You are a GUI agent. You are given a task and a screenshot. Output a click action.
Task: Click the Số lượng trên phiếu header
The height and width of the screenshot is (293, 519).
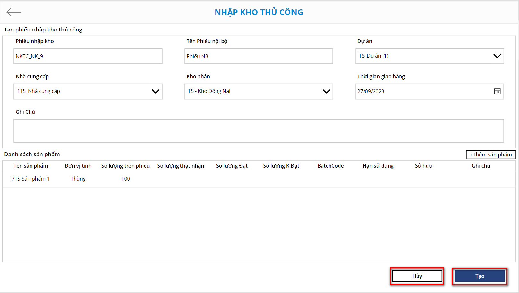coord(126,166)
